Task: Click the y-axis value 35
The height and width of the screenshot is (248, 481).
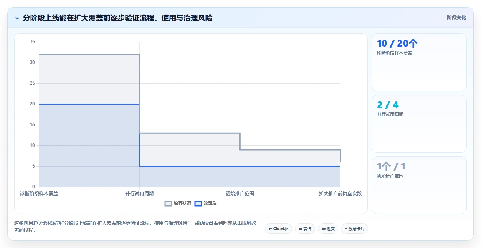Action: pyautogui.click(x=32, y=42)
